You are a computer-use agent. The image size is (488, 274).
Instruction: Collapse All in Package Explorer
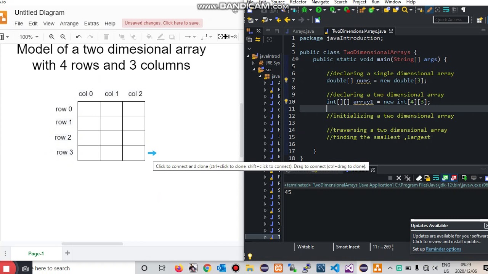pyautogui.click(x=249, y=40)
